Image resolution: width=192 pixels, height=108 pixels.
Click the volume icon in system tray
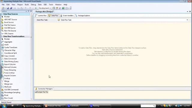pos(181,106)
